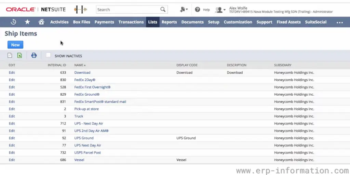Open the SuiteSocial menu
Viewport: 350px width, 175px height.
pyautogui.click(x=315, y=22)
